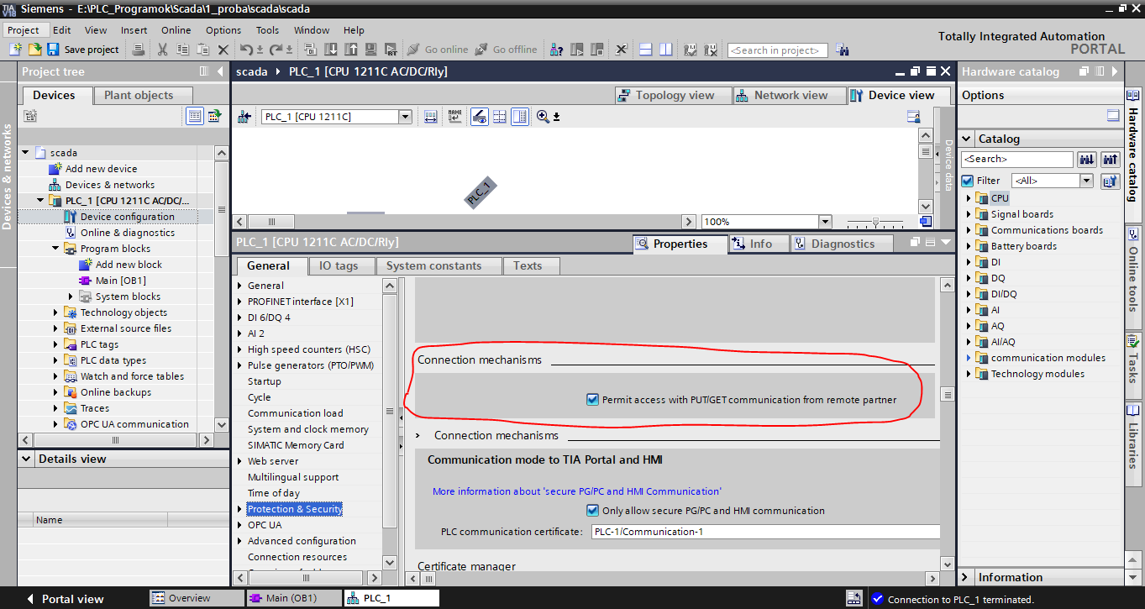Screen dimensions: 1145x609
Task: Click the Print icon
Action: click(x=139, y=50)
